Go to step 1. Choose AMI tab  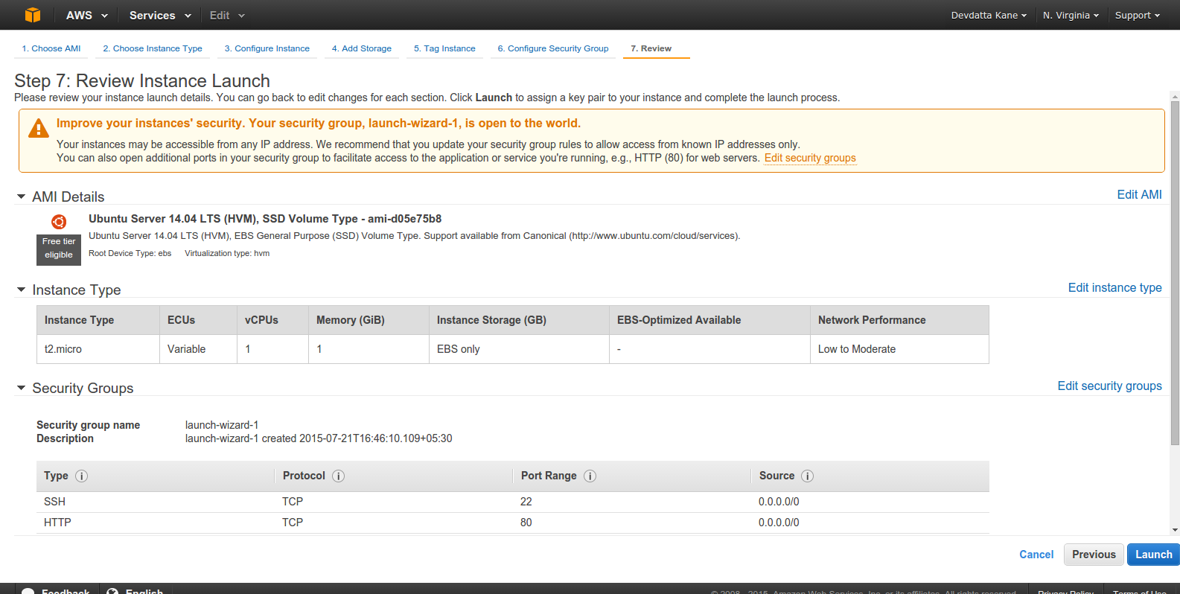tap(51, 48)
